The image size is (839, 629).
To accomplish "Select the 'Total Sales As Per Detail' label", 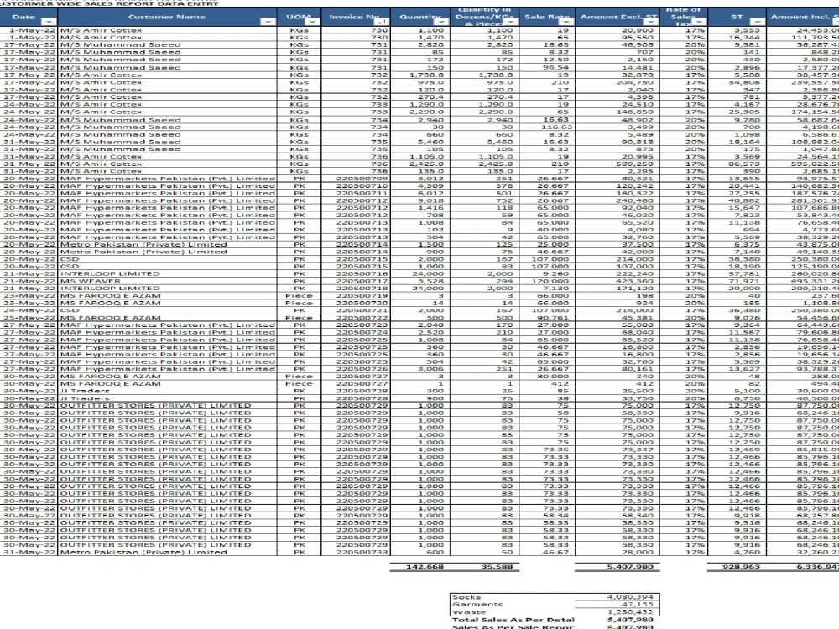I will click(x=513, y=620).
